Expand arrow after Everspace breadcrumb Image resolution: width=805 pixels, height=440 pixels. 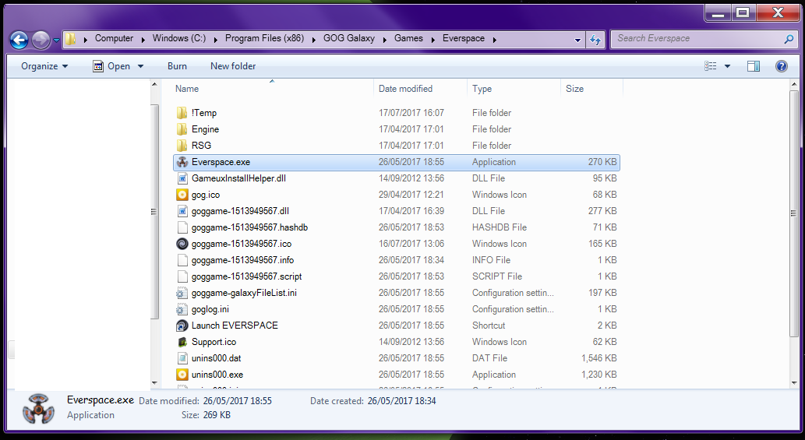coord(494,40)
